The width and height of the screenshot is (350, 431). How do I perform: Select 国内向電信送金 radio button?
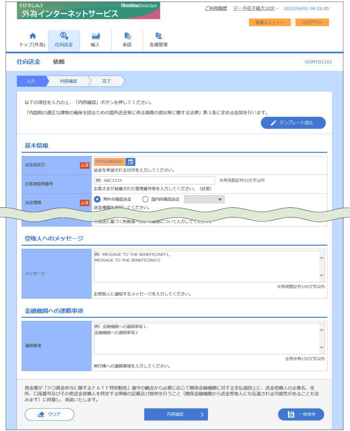pos(145,199)
